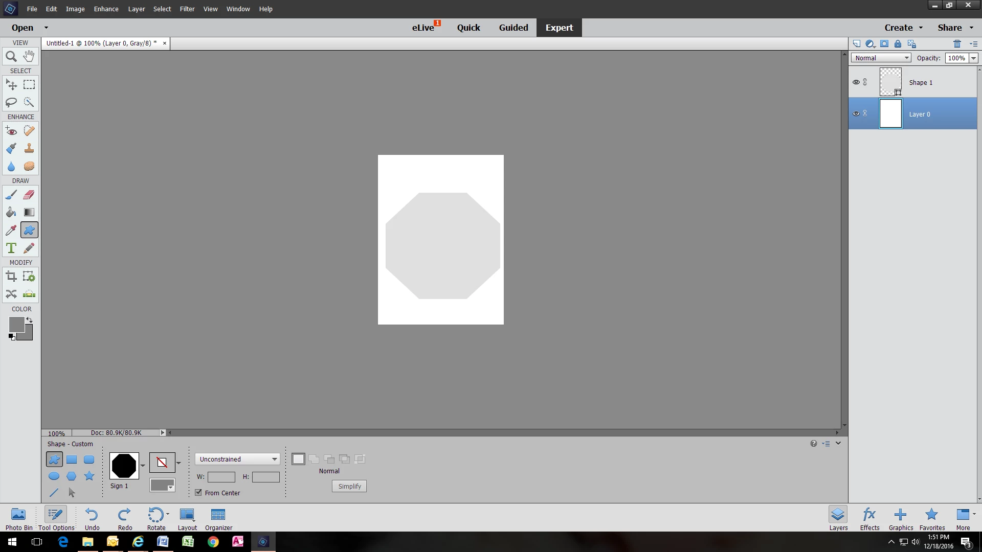Choose the Rectangular Marquee tool
Screen dimensions: 982x552
coord(29,85)
